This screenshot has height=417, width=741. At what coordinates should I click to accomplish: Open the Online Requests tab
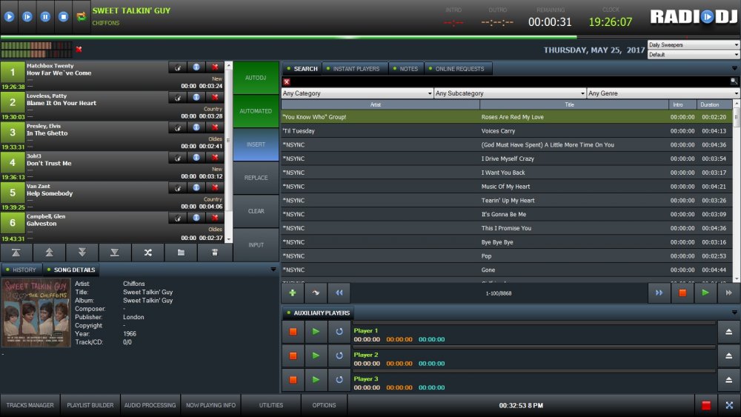(459, 69)
